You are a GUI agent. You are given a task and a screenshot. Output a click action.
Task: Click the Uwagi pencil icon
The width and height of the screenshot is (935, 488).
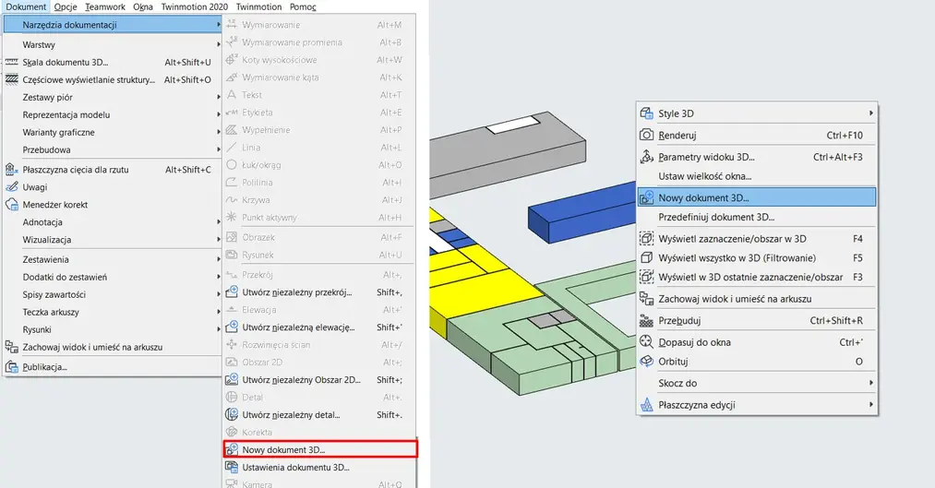point(11,186)
